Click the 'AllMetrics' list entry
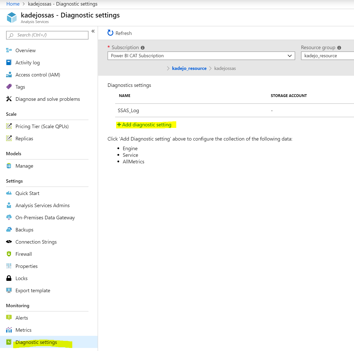This screenshot has width=354, height=351. (x=133, y=162)
